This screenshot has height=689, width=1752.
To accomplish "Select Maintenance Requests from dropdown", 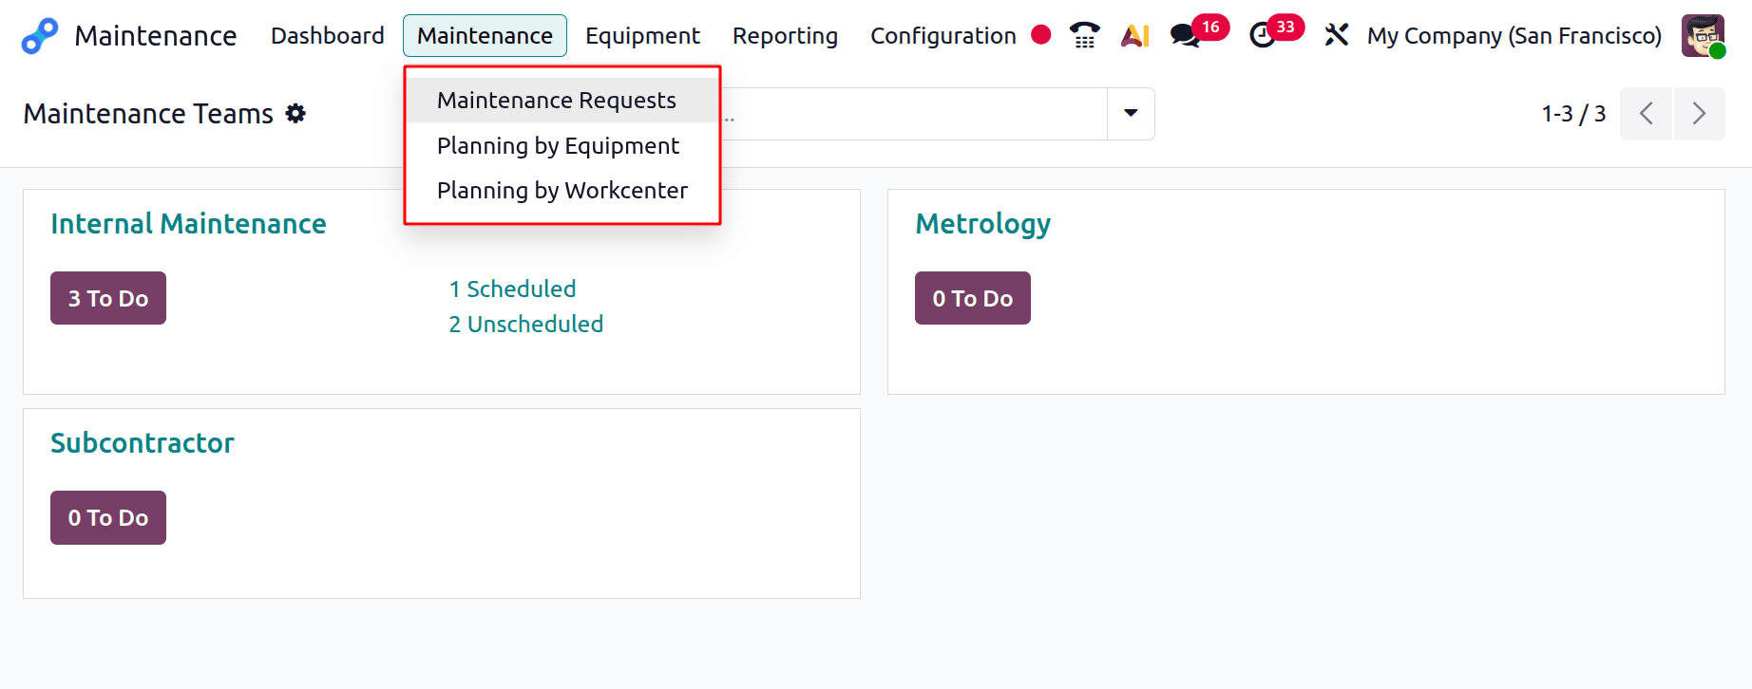I will (x=562, y=101).
